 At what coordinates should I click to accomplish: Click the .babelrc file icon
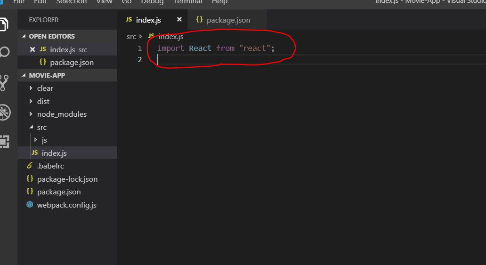coord(30,166)
